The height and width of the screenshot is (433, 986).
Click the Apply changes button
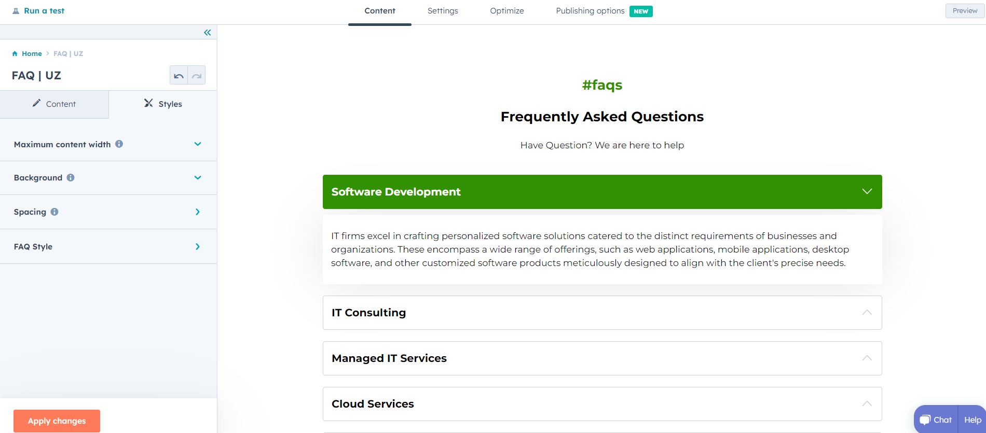57,421
